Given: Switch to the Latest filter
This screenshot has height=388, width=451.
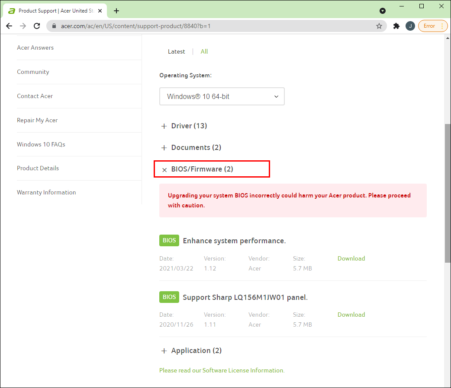Looking at the screenshot, I should click(x=176, y=51).
